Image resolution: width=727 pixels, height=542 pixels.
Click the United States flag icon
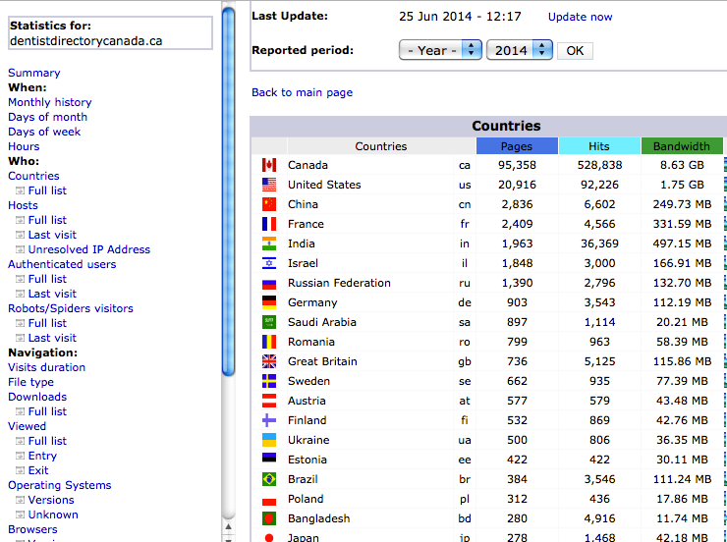269,185
